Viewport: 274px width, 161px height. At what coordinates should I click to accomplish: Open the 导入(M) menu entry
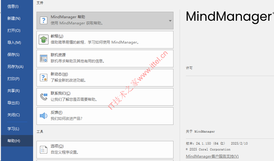click(x=14, y=43)
